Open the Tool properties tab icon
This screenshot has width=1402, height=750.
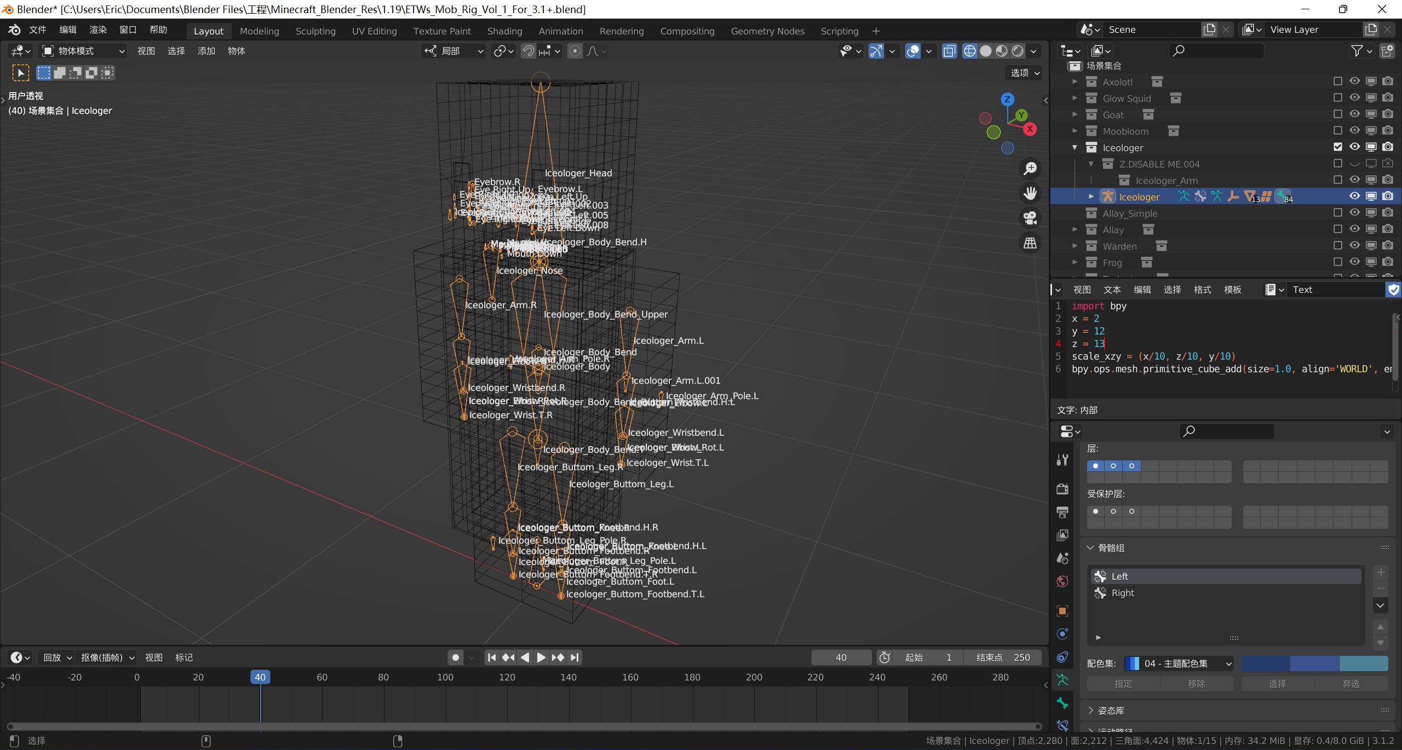tap(1062, 459)
